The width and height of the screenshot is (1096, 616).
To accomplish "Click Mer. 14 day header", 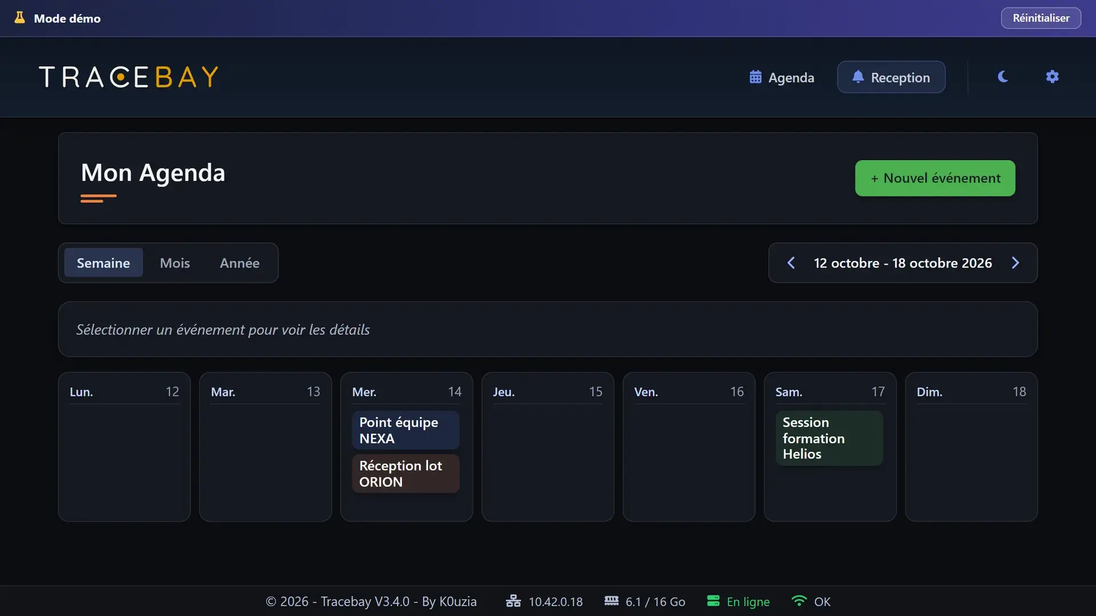I will pos(406,392).
